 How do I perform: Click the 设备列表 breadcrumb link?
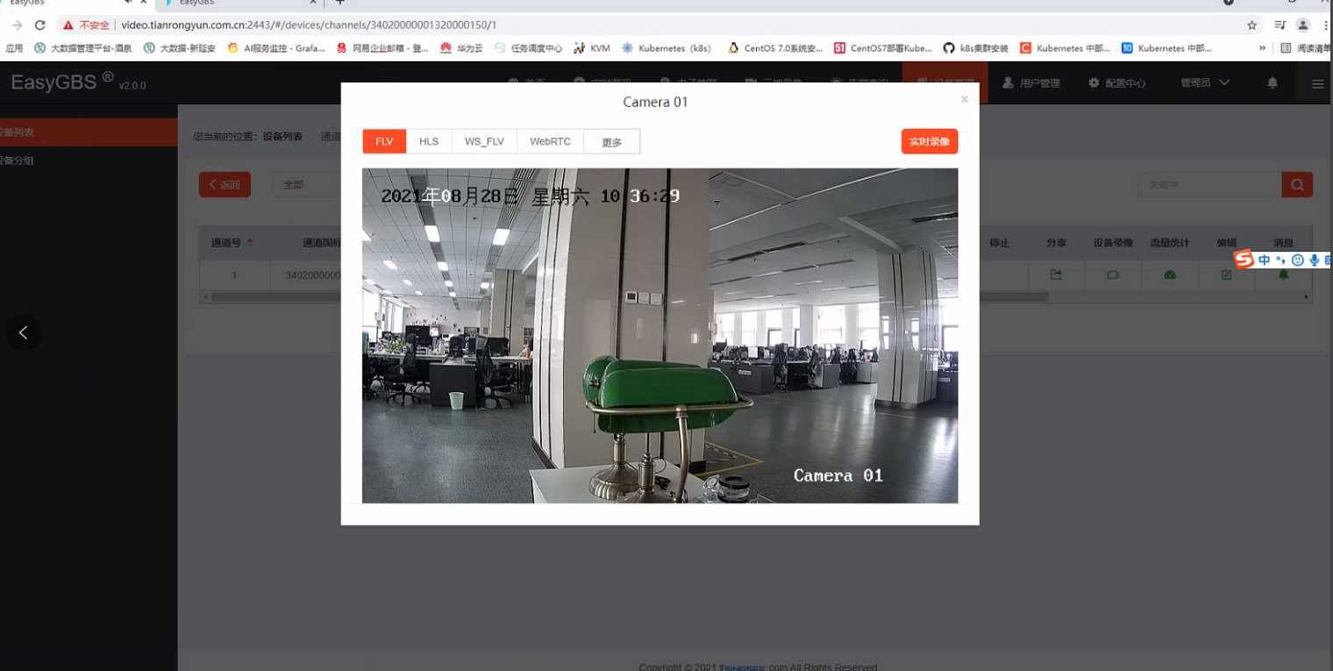coord(282,137)
